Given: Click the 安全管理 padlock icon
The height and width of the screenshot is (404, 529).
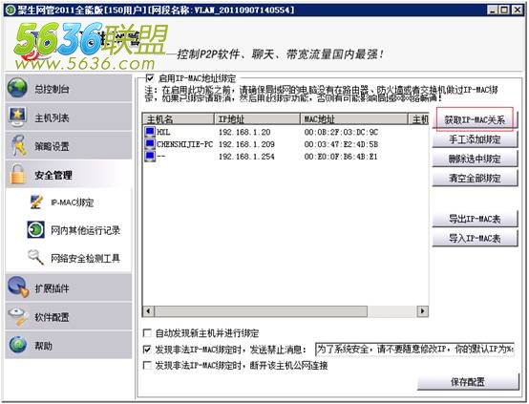Looking at the screenshot, I should click(x=17, y=174).
